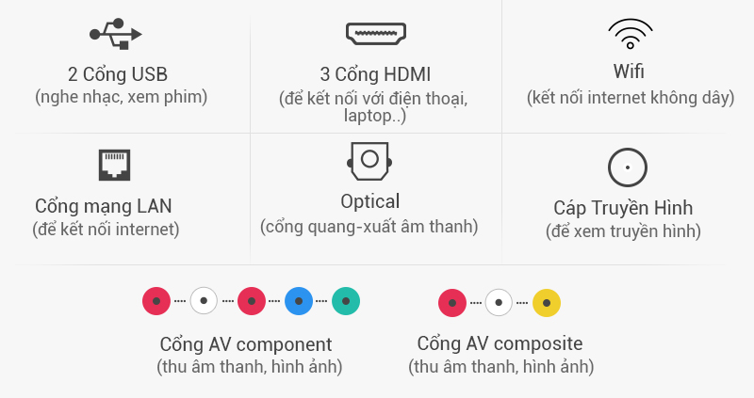This screenshot has height=398, width=754.
Task: Click the USB port icon
Action: (116, 34)
